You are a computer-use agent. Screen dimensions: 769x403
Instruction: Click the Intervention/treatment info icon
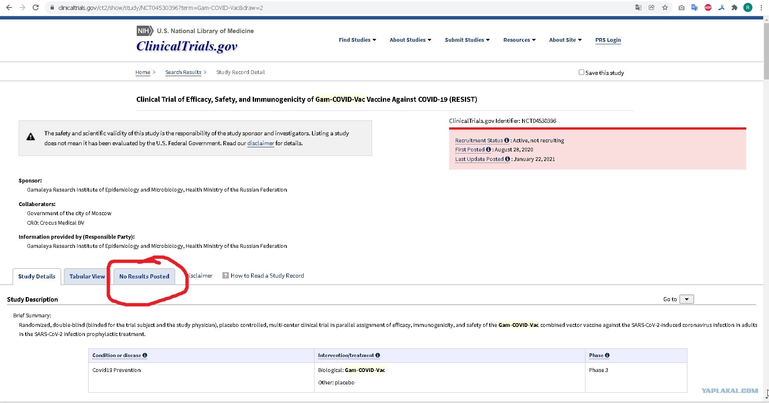click(x=377, y=355)
